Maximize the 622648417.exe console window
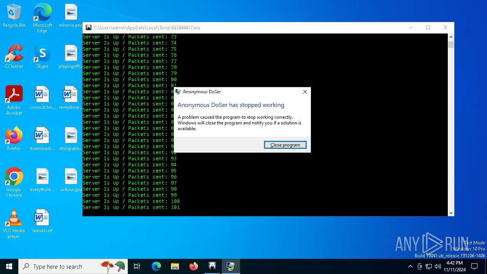487x274 pixels. click(428, 27)
